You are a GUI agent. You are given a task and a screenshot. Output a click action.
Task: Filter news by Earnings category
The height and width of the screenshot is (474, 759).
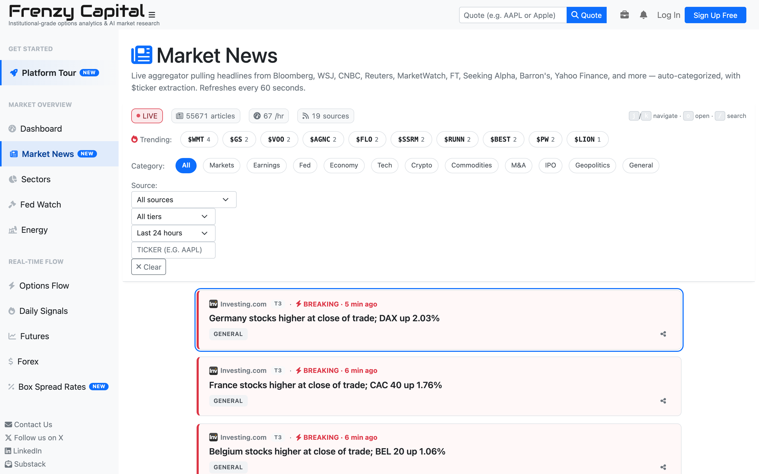[267, 165]
